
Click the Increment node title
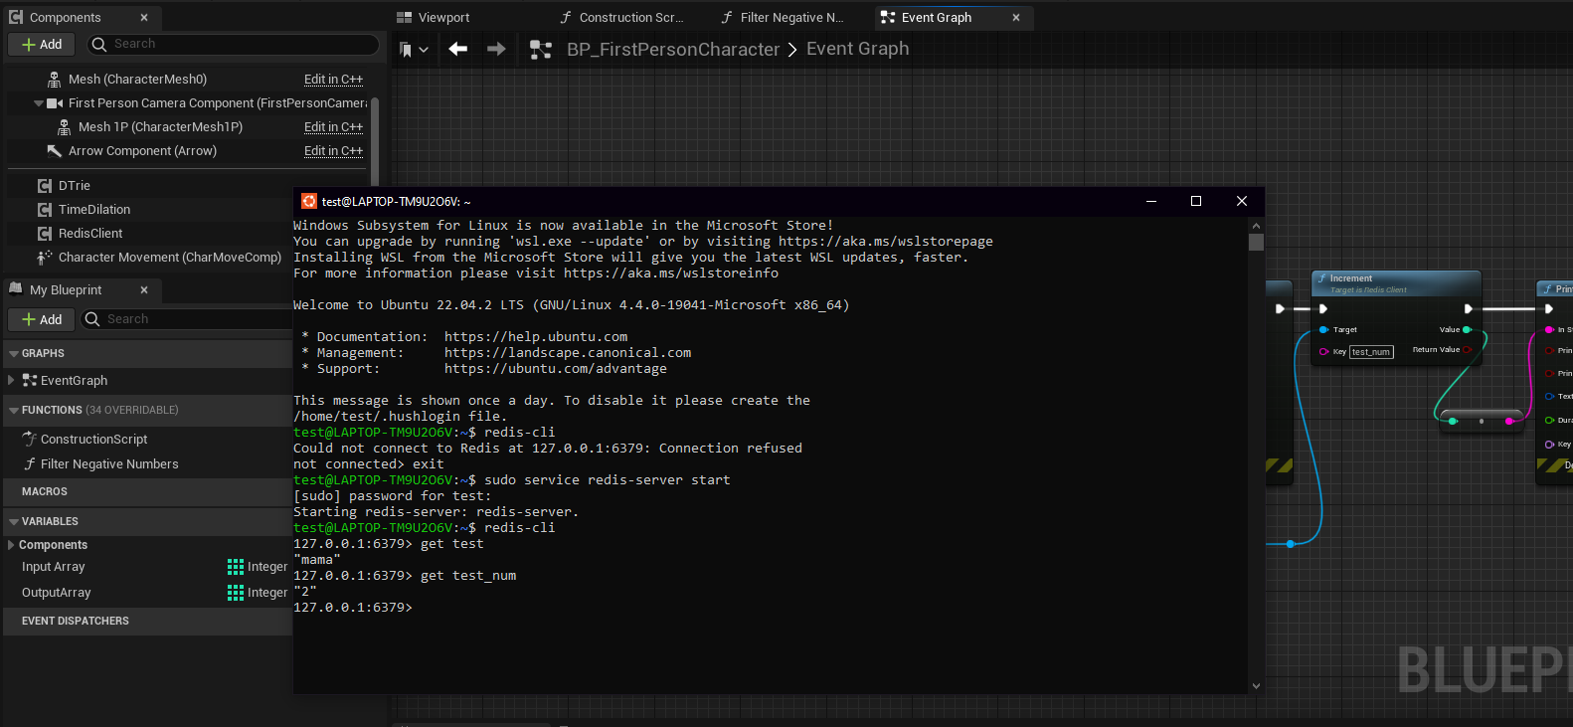coord(1351,278)
